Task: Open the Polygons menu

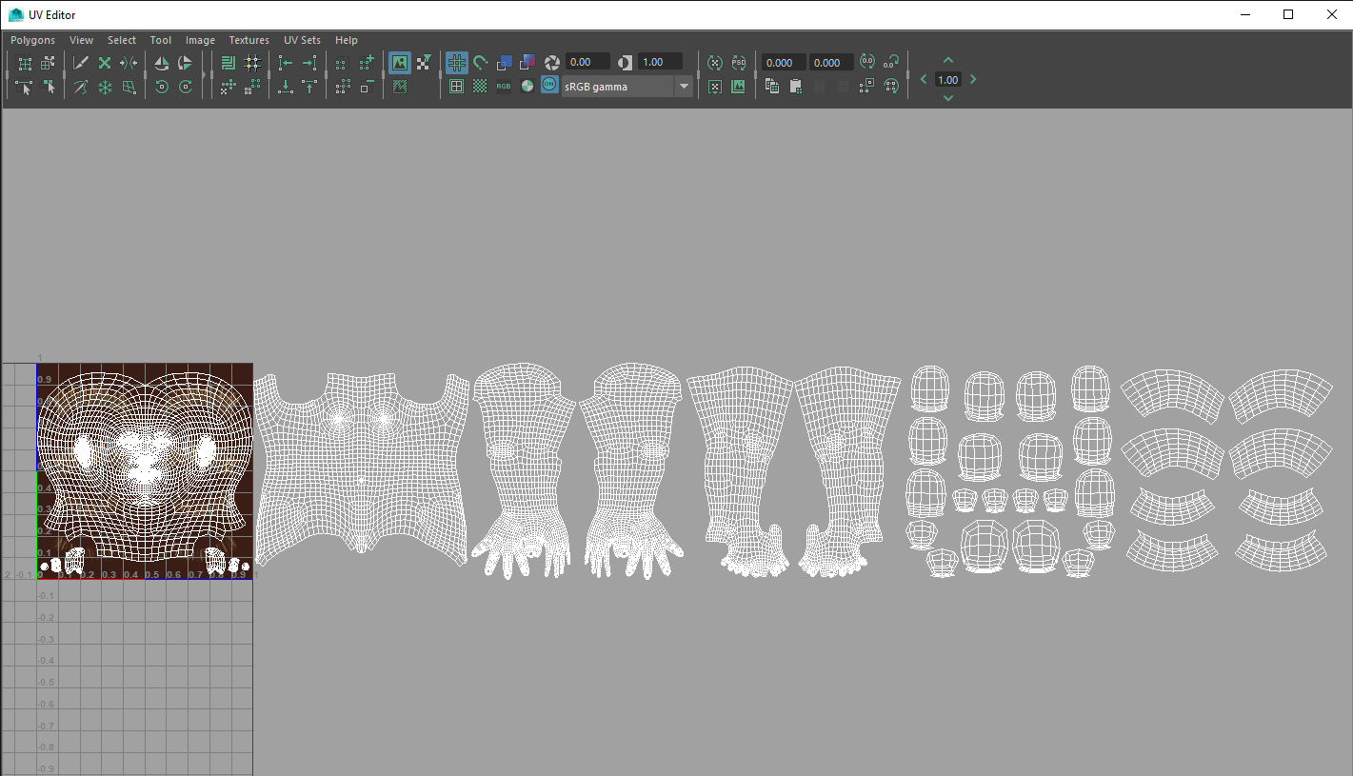Action: click(x=32, y=40)
